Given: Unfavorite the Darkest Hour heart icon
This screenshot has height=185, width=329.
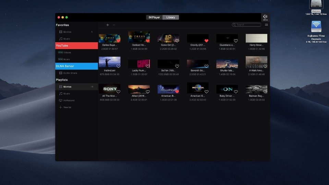Looking at the screenshot, I should tap(148, 41).
